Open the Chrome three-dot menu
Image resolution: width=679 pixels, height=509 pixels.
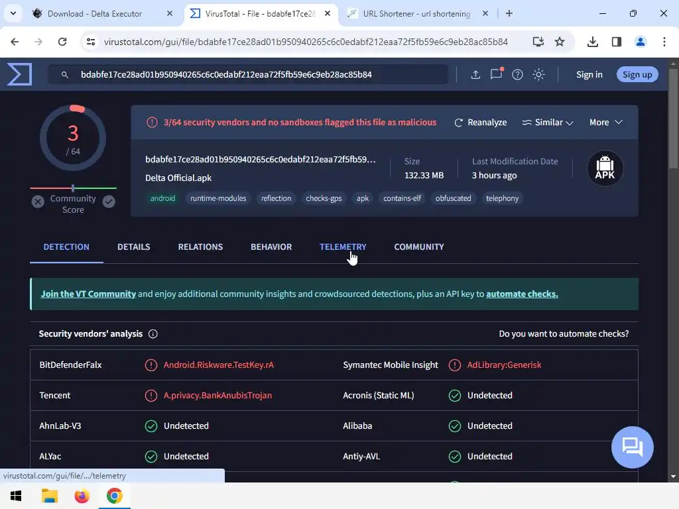click(x=664, y=42)
